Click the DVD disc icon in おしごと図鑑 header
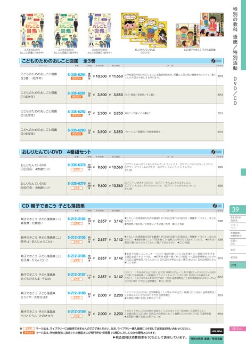This screenshot has height=344, width=246. point(213,61)
